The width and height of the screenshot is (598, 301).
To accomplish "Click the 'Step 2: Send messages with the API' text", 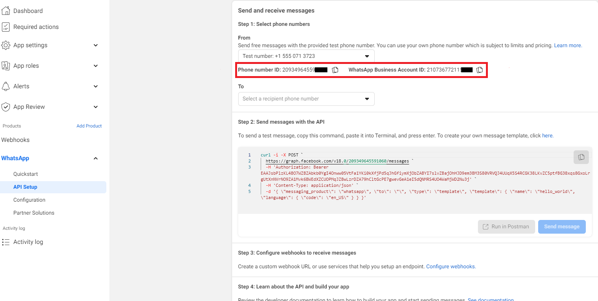I will pyautogui.click(x=281, y=122).
